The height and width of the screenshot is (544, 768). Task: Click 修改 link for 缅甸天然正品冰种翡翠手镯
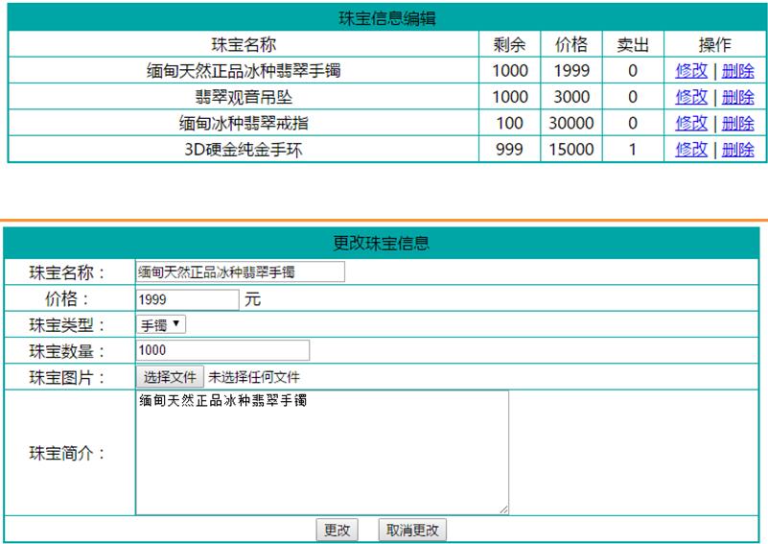pyautogui.click(x=691, y=71)
